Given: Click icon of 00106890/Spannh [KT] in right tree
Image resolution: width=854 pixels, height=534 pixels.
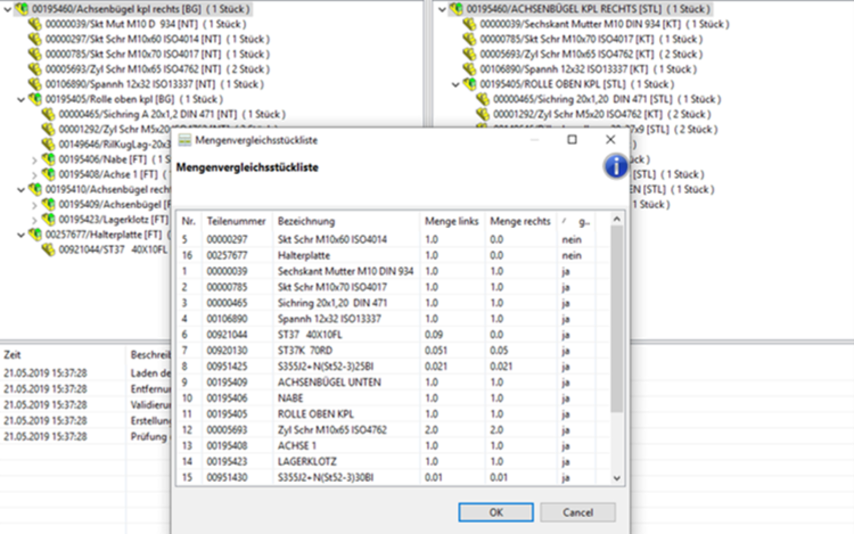Looking at the screenshot, I should click(x=469, y=69).
